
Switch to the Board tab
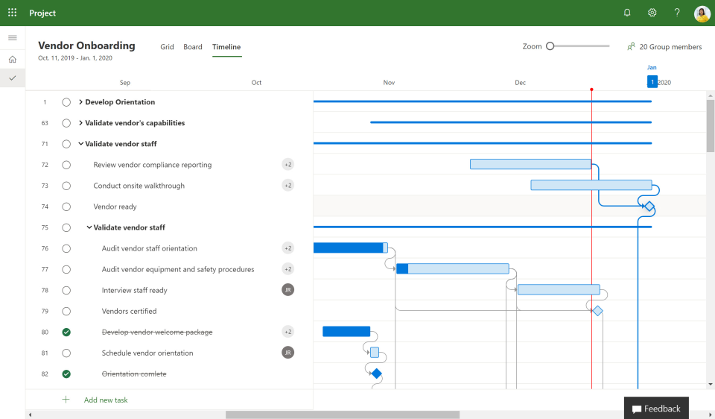coord(192,46)
